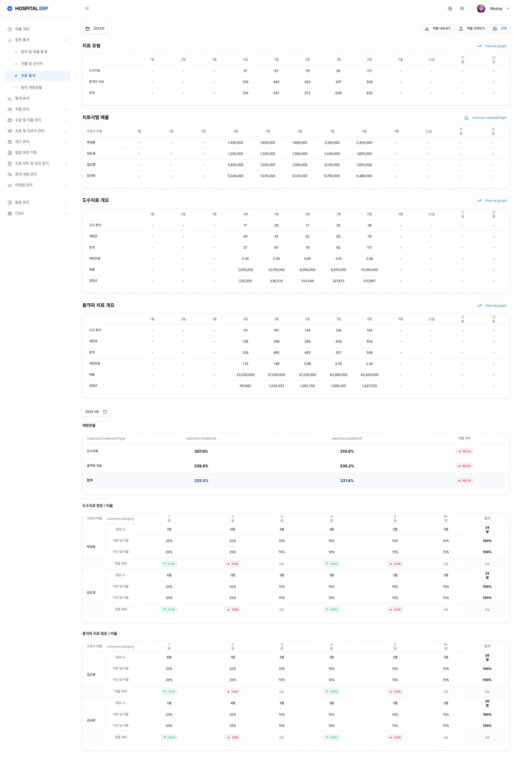Expand the Wesley account dropdown chevron
Screen dimensions: 520x764
(508, 9)
